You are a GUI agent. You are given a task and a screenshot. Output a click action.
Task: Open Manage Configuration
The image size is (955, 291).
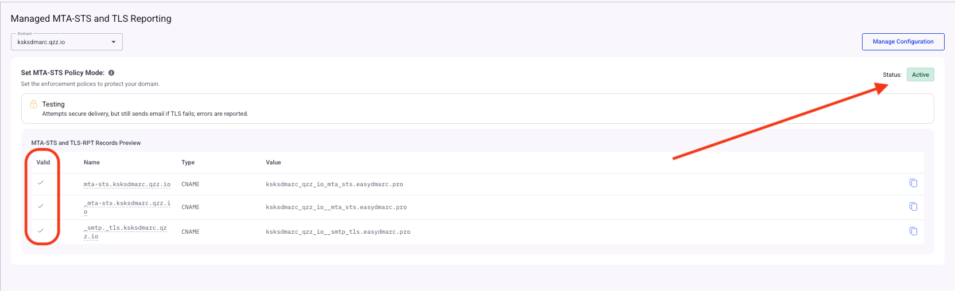click(x=903, y=42)
